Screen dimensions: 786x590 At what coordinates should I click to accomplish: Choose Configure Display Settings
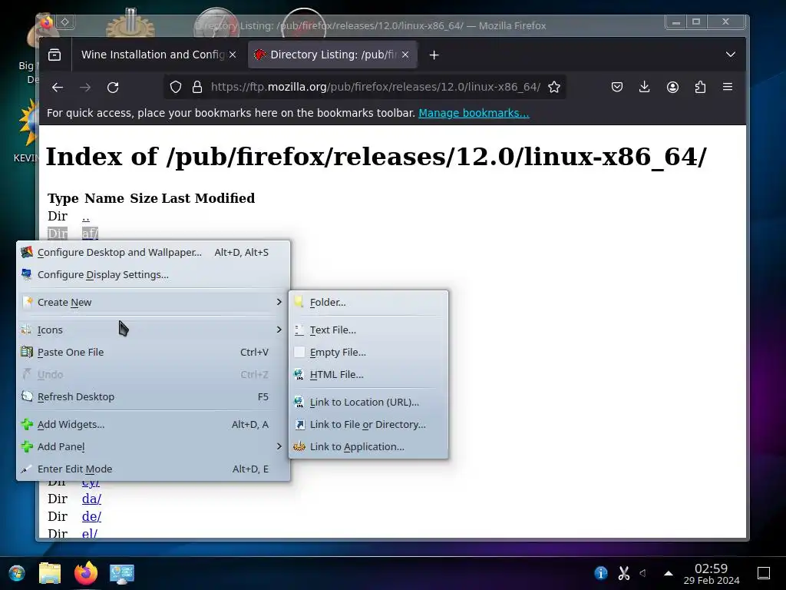154,274
